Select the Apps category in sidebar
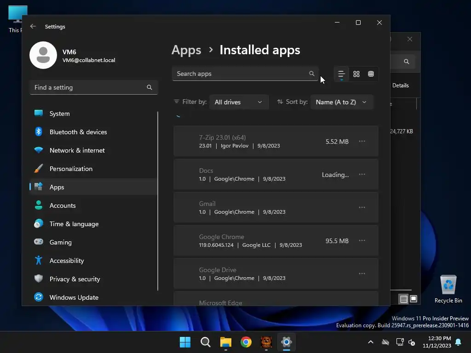 pos(93,187)
